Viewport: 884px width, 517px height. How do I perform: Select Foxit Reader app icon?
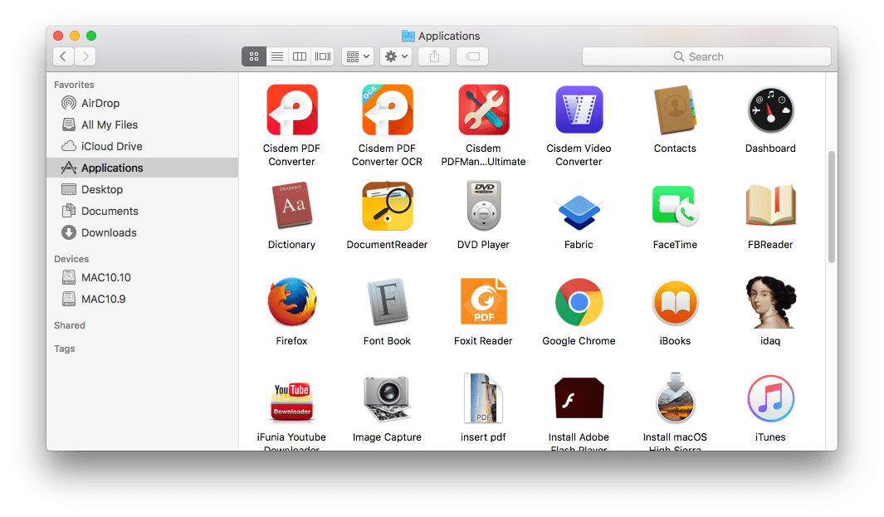click(483, 302)
